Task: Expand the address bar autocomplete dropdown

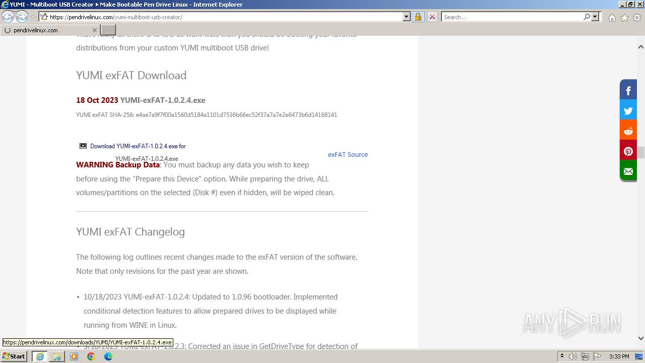Action: [x=407, y=17]
